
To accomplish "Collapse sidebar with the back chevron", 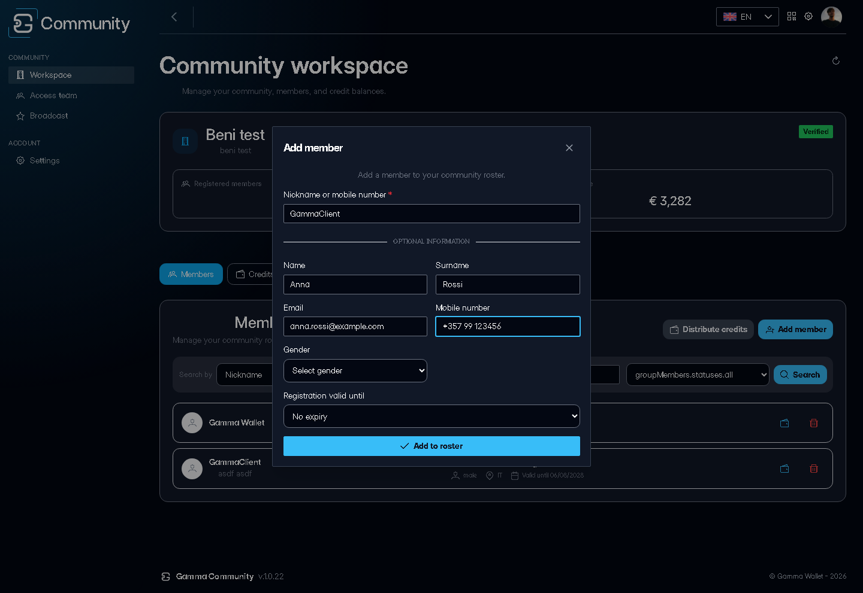I will click(x=174, y=17).
